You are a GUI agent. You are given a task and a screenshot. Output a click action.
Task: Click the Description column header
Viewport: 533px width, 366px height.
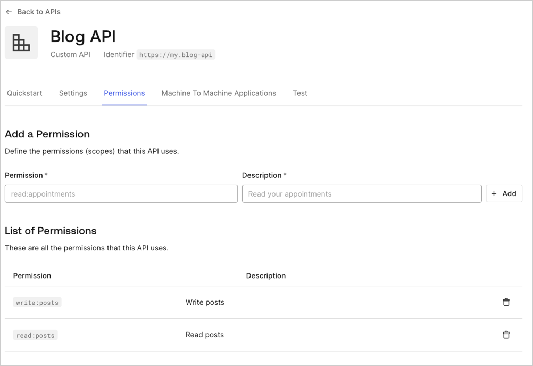click(x=266, y=275)
